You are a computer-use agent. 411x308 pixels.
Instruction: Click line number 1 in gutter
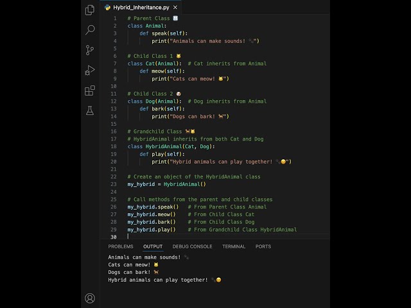[x=115, y=19]
